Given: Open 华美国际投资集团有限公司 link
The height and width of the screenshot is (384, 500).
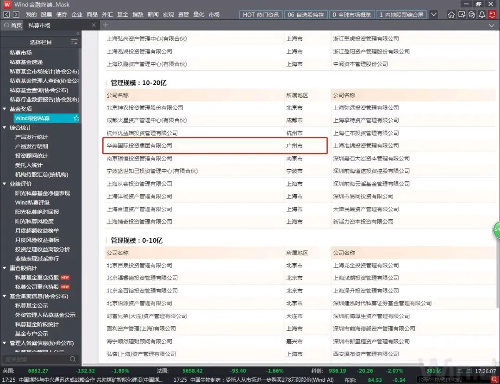Looking at the screenshot, I should pyautogui.click(x=139, y=146).
